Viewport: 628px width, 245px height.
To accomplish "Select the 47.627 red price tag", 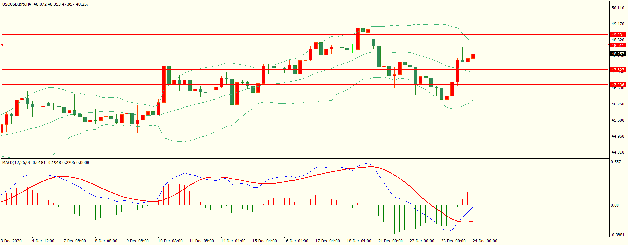I will 618,70.
